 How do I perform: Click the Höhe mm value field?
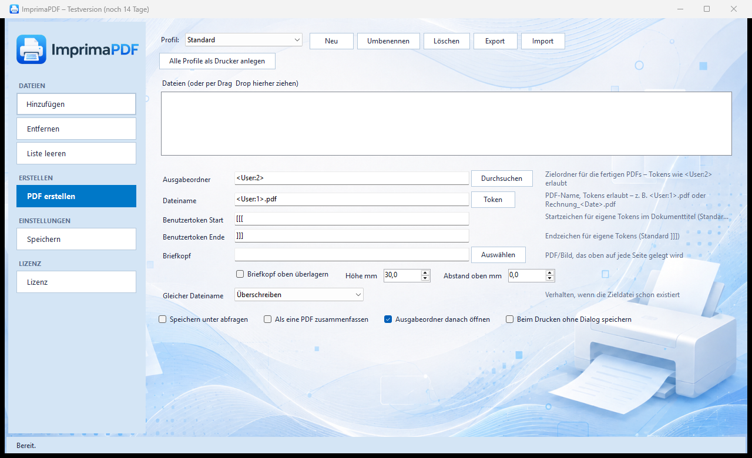point(402,275)
